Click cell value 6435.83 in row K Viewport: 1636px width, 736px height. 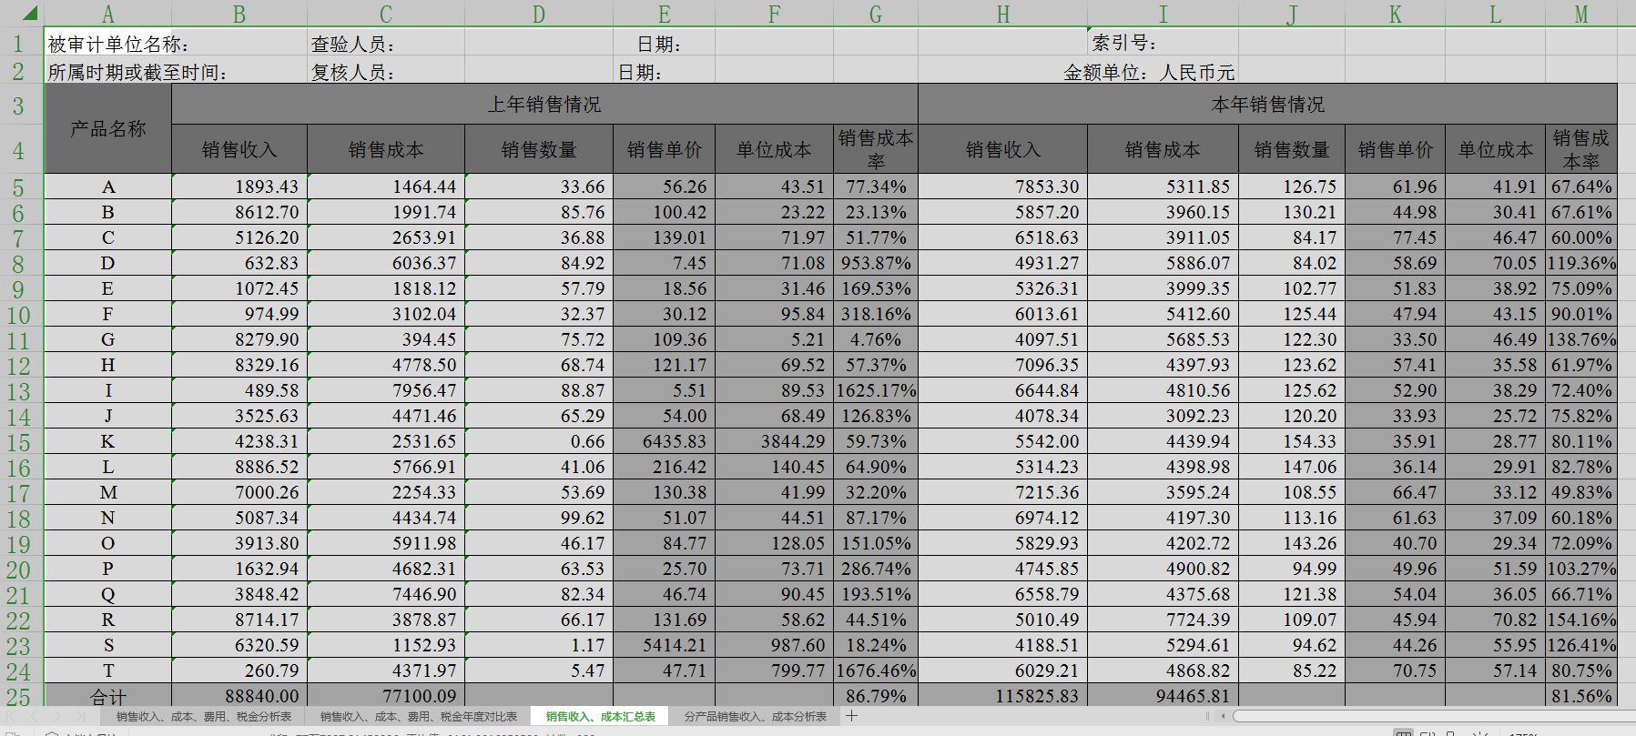tap(664, 441)
